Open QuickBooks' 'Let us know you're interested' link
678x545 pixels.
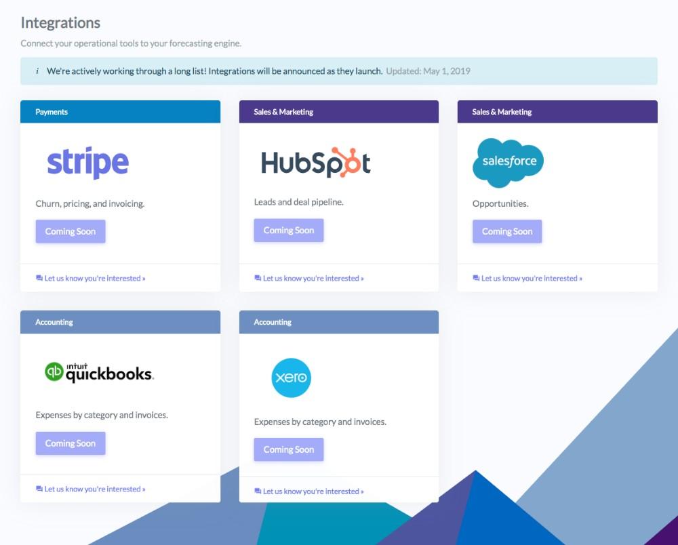(x=95, y=489)
